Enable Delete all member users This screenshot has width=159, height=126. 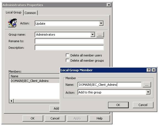(67, 55)
